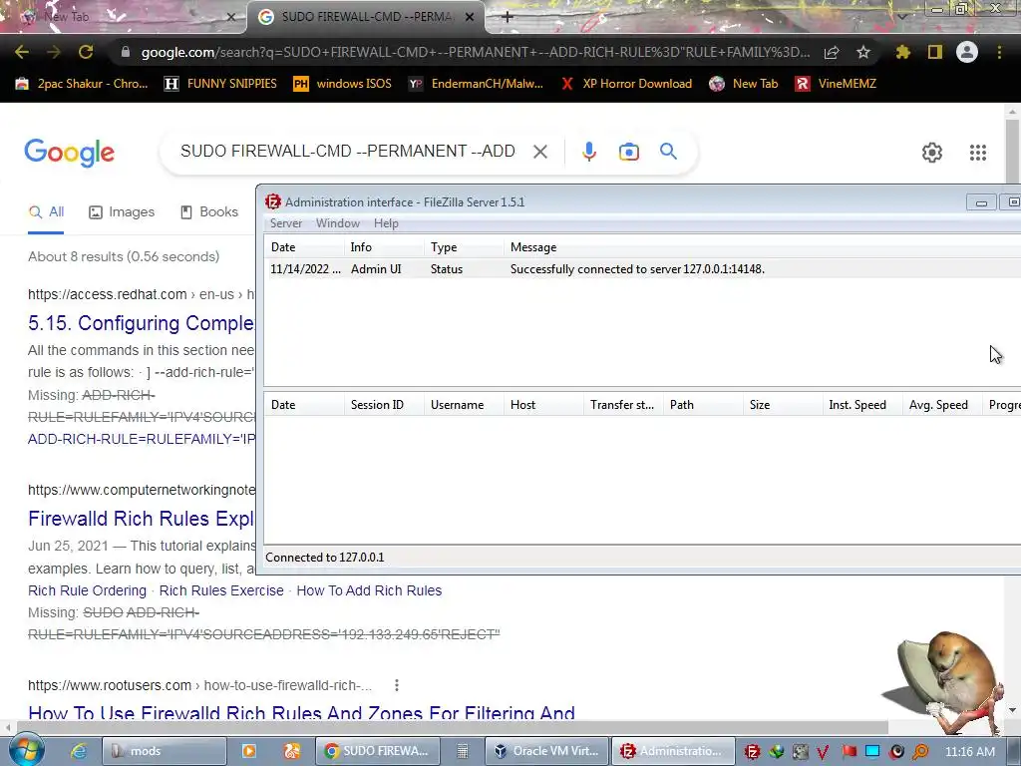Screen dimensions: 1021x766
Task: Reload the Google search page
Action: tap(86, 52)
